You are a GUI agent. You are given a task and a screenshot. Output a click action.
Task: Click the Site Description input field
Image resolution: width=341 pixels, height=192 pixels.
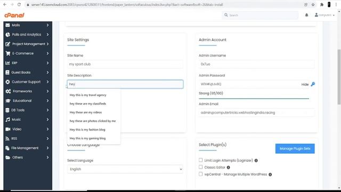pyautogui.click(x=125, y=84)
